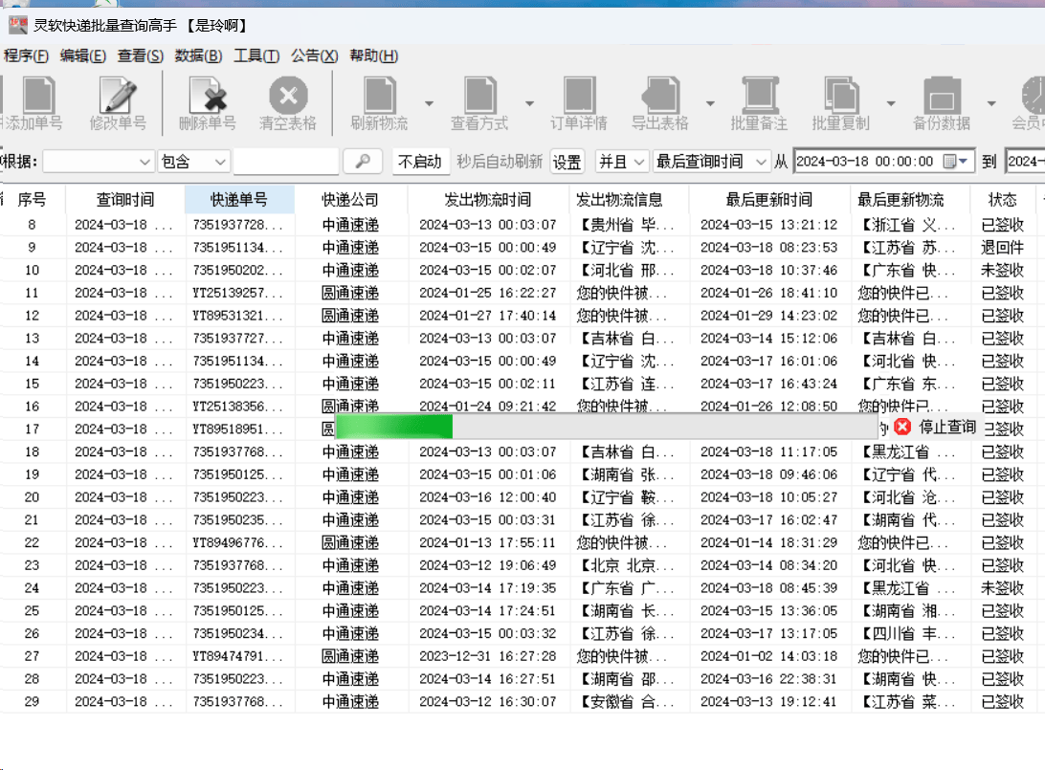This screenshot has height=770, width=1045.
Task: Expand the 刷新物流 dropdown arrow
Action: click(429, 103)
